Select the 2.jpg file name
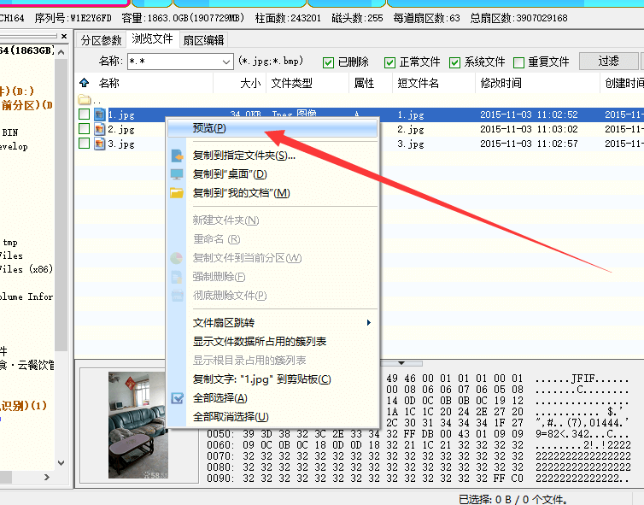The height and width of the screenshot is (505, 644). point(121,129)
